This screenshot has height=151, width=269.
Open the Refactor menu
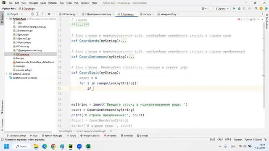tap(53, 3)
